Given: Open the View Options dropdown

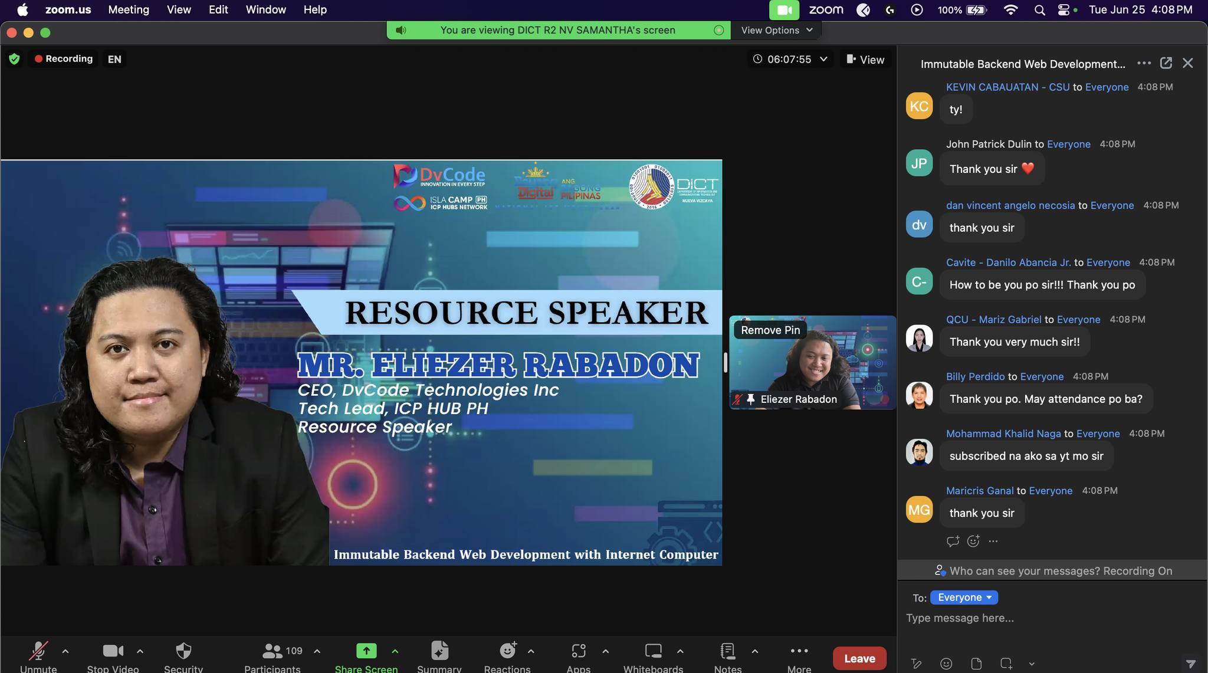Looking at the screenshot, I should pyautogui.click(x=776, y=30).
